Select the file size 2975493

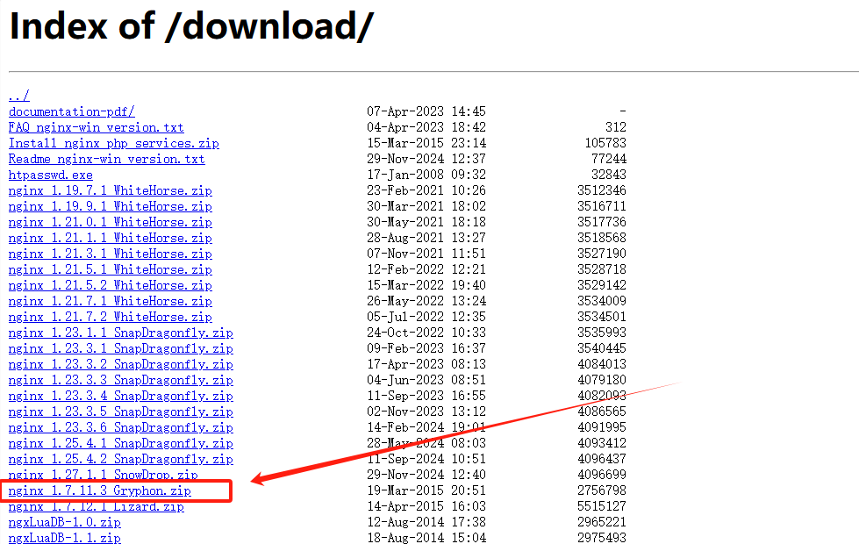point(602,538)
